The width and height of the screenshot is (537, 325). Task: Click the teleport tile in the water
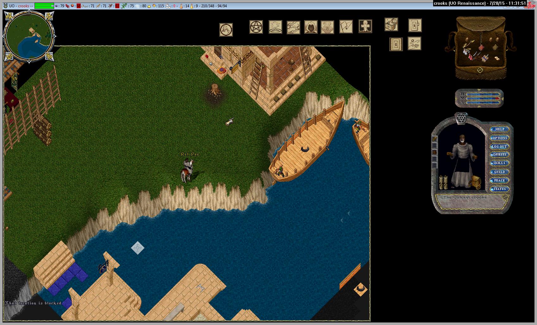click(x=138, y=248)
